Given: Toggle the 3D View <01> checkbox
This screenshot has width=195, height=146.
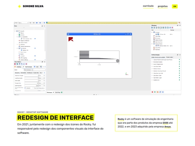Looking at the screenshot, I should (x=156, y=34).
